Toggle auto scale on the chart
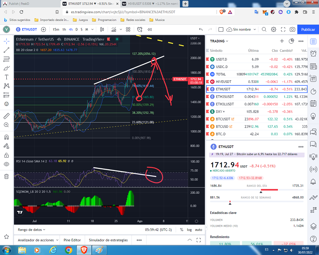 (199, 229)
